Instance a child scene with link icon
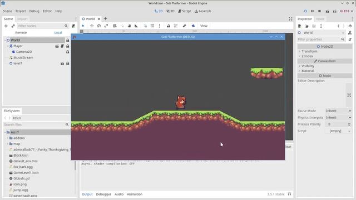Screen dimensions: 356x200 pyautogui.click(x=13, y=26)
